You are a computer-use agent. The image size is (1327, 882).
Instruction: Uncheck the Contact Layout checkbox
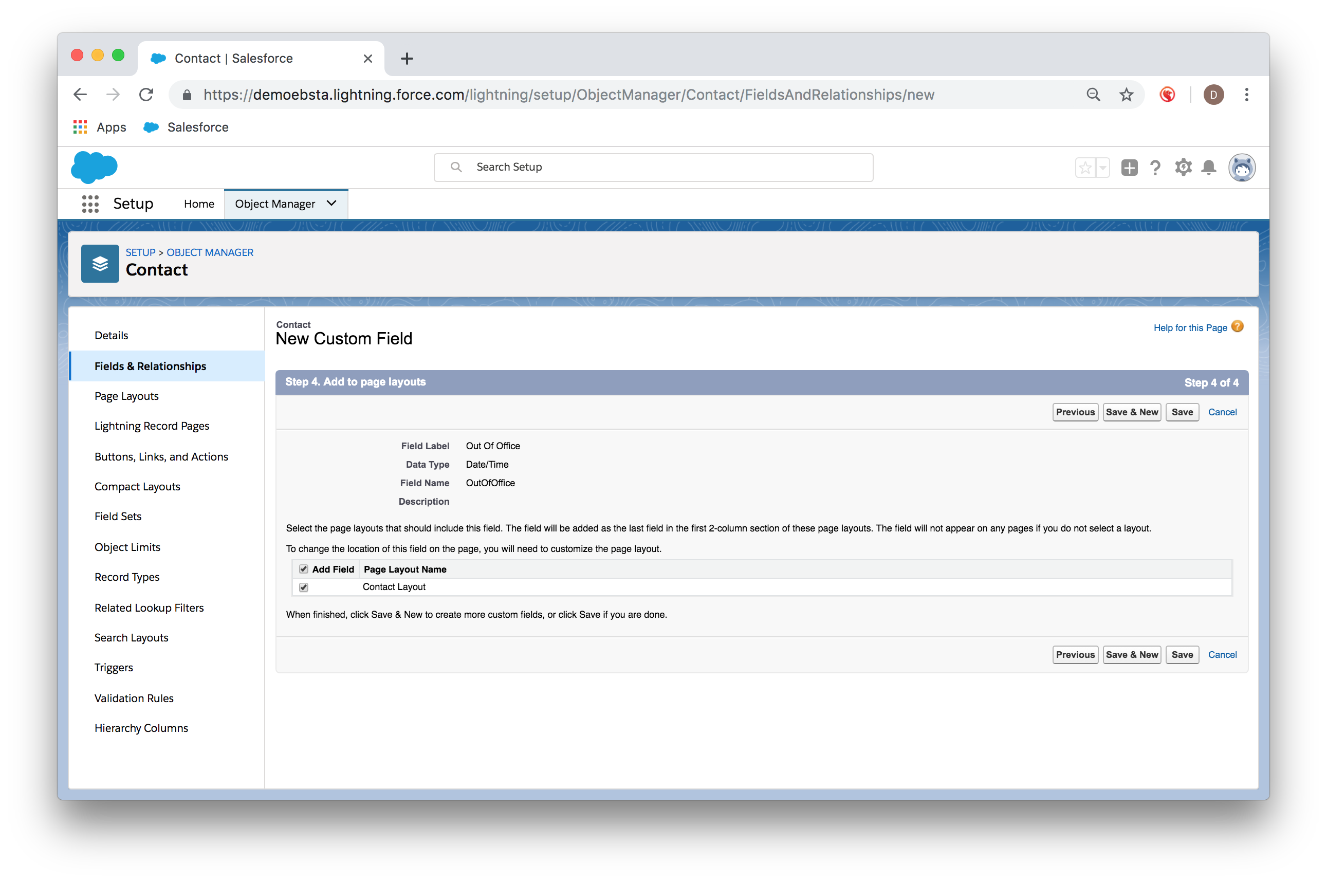click(x=304, y=586)
